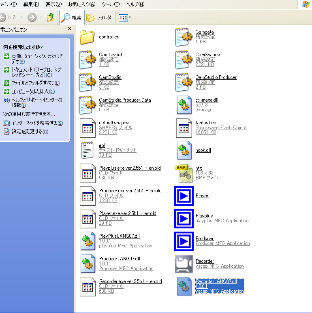The image size is (312, 313).
Task: Select the ntg BMP image icon
Action: point(184,173)
